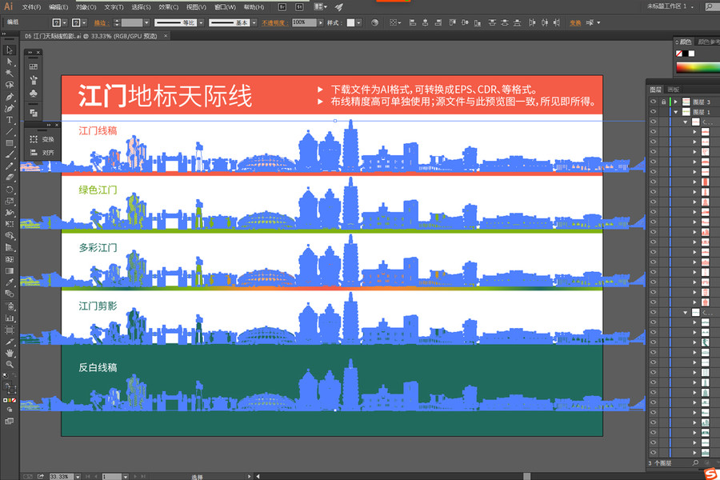This screenshot has height=480, width=720.
Task: Click the 描边 stroke link
Action: point(100,22)
